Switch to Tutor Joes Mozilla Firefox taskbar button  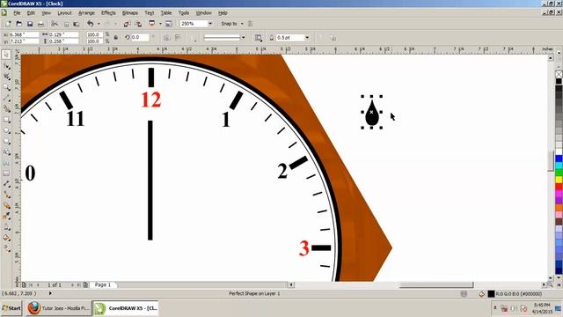coord(58,308)
